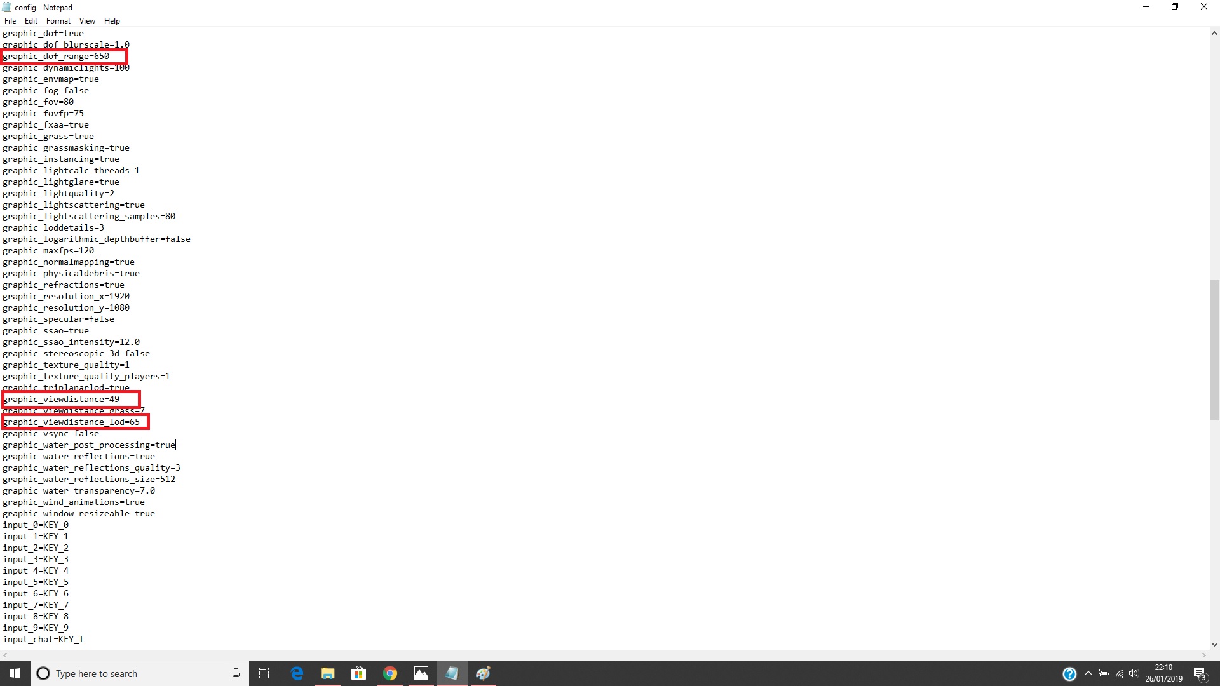
Task: Open Task View from taskbar
Action: [264, 673]
